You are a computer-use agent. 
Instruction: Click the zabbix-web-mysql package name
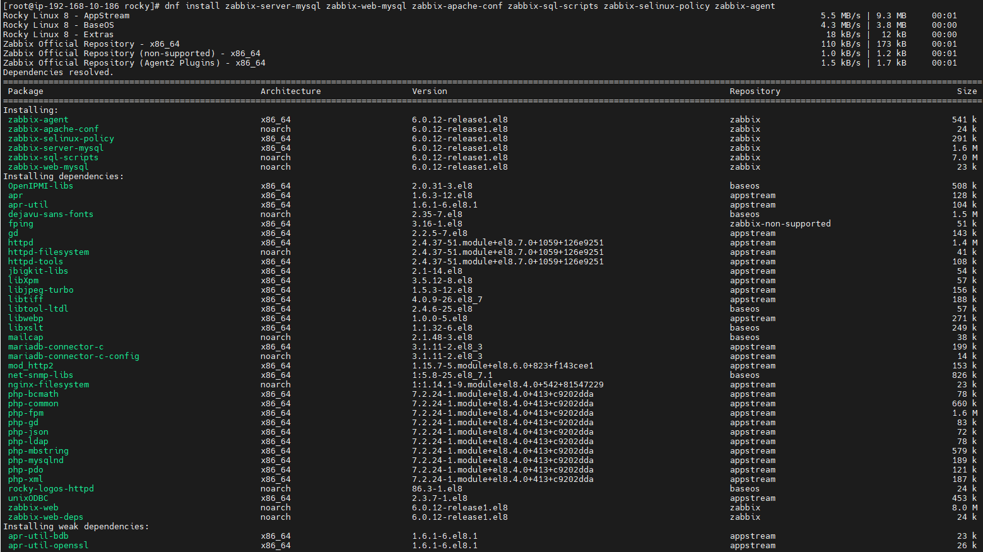coord(48,167)
